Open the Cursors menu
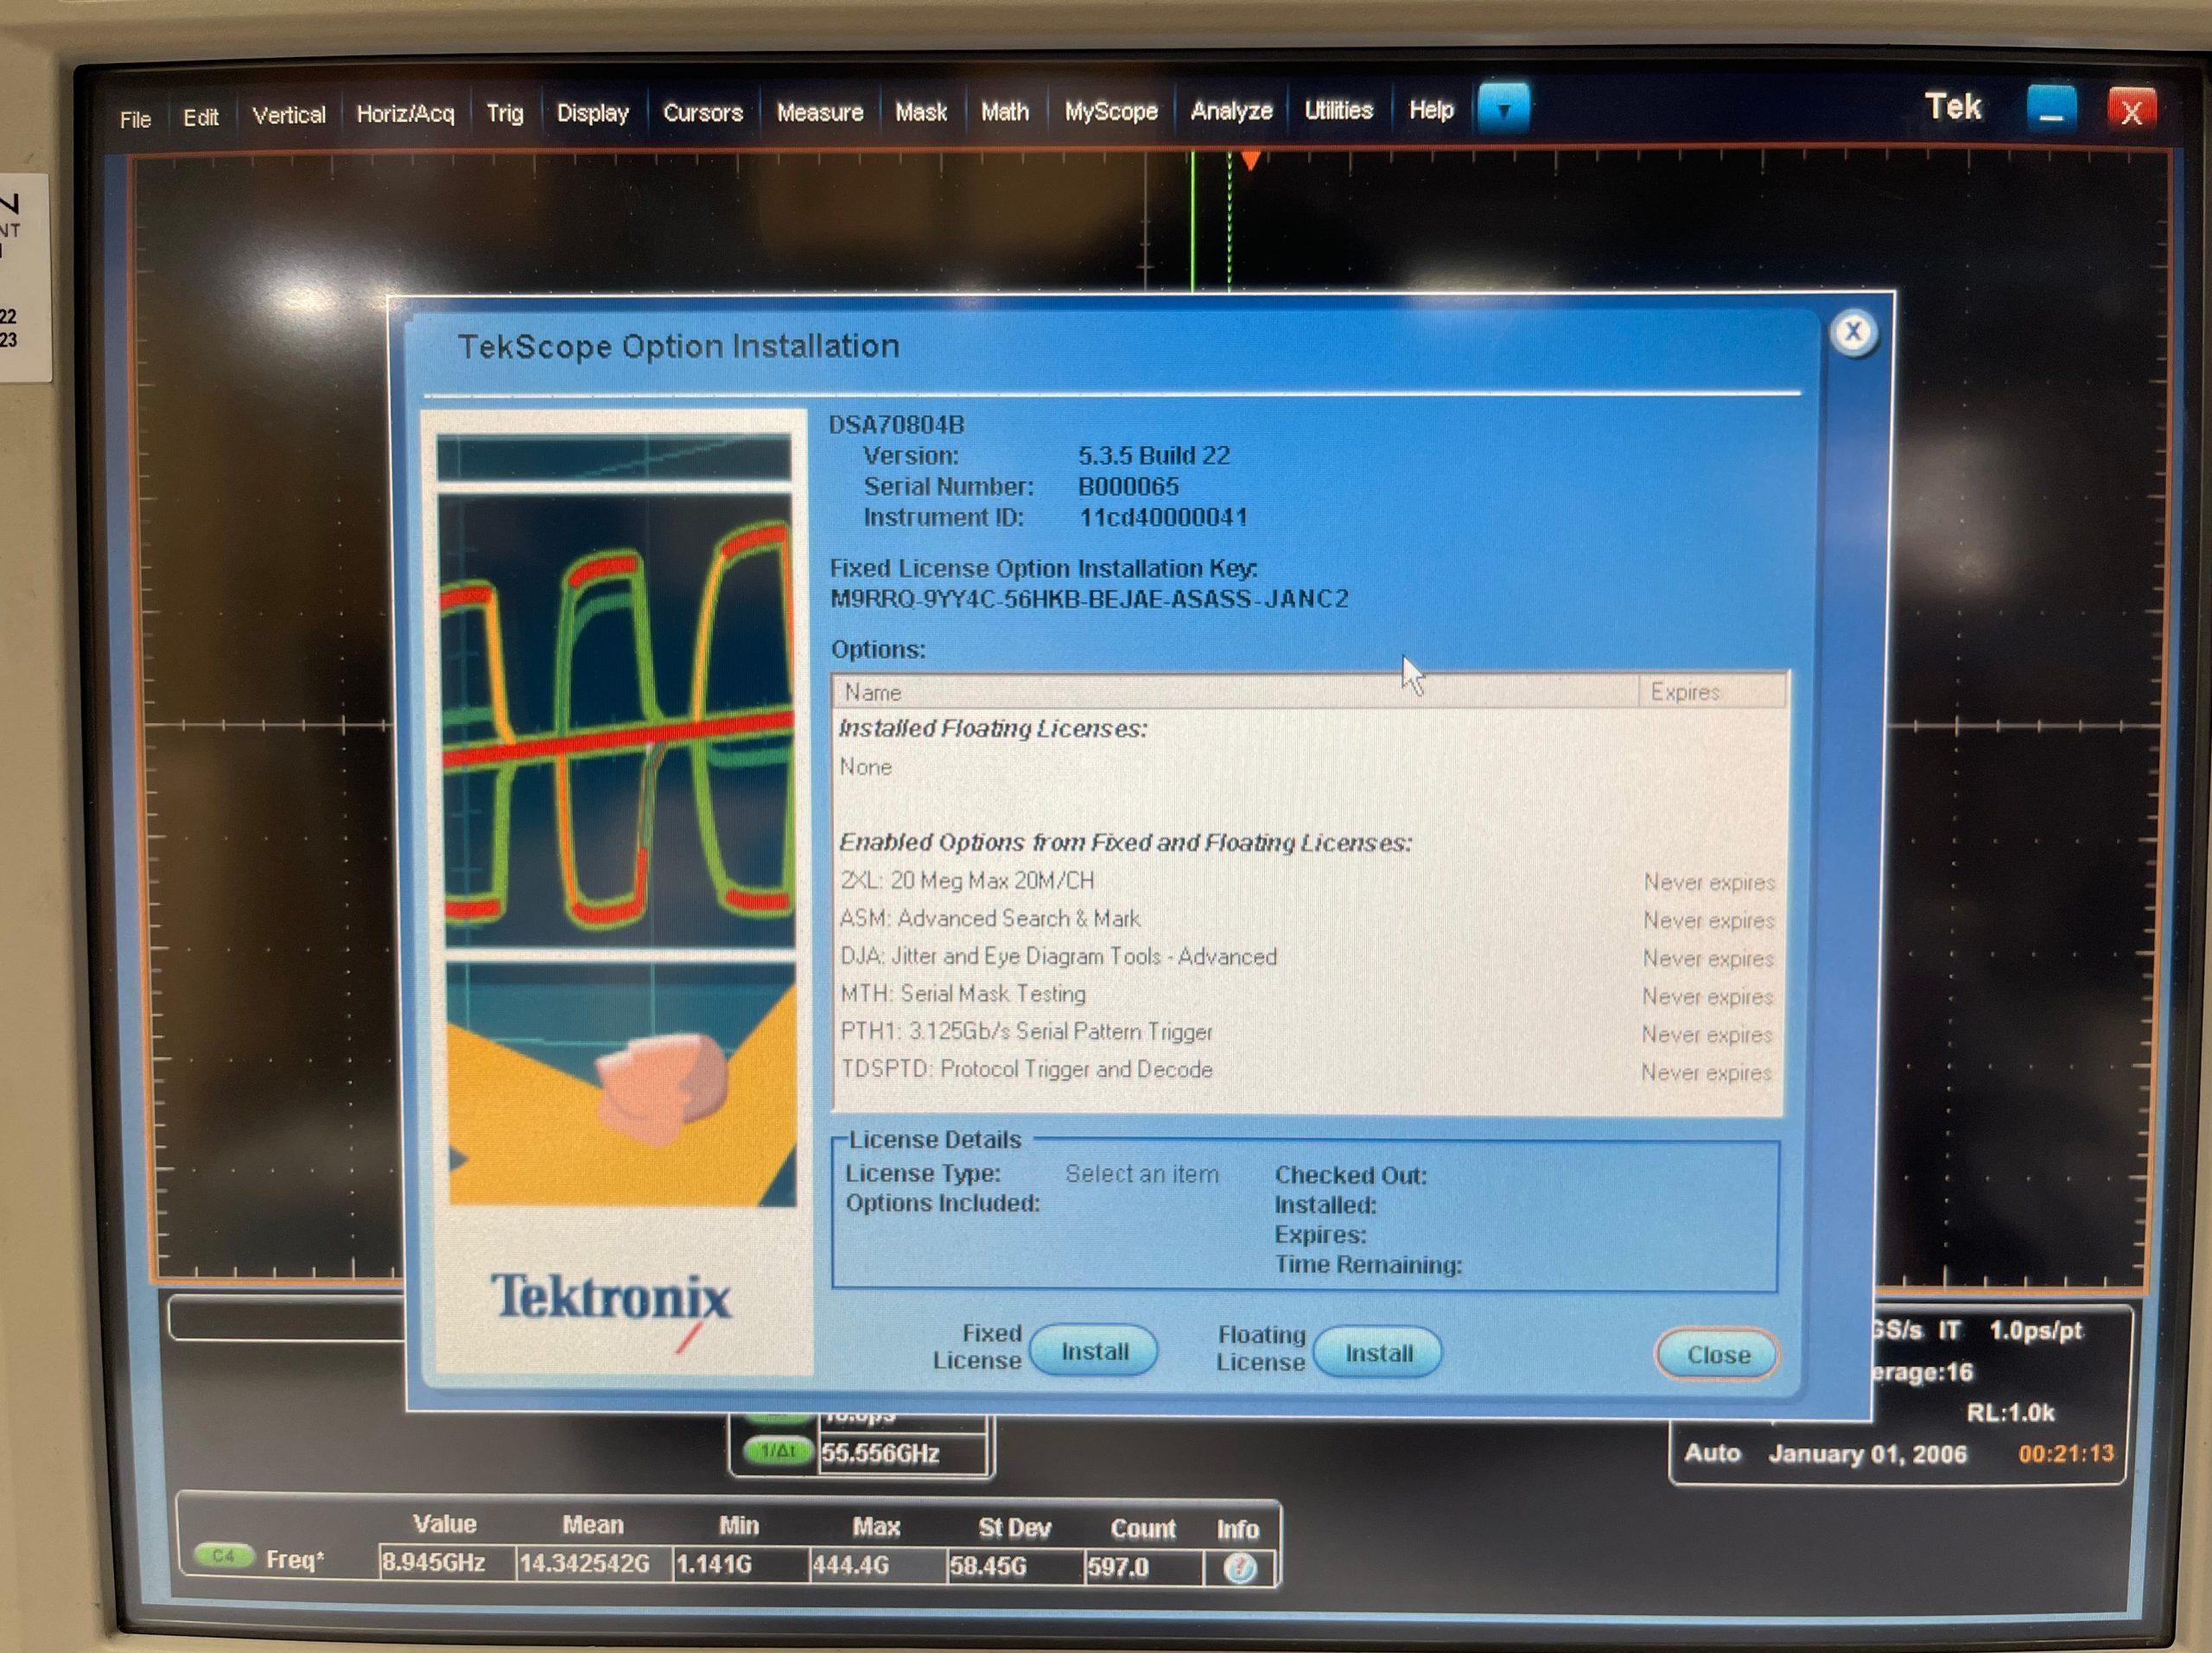This screenshot has width=2212, height=1653. tap(702, 112)
